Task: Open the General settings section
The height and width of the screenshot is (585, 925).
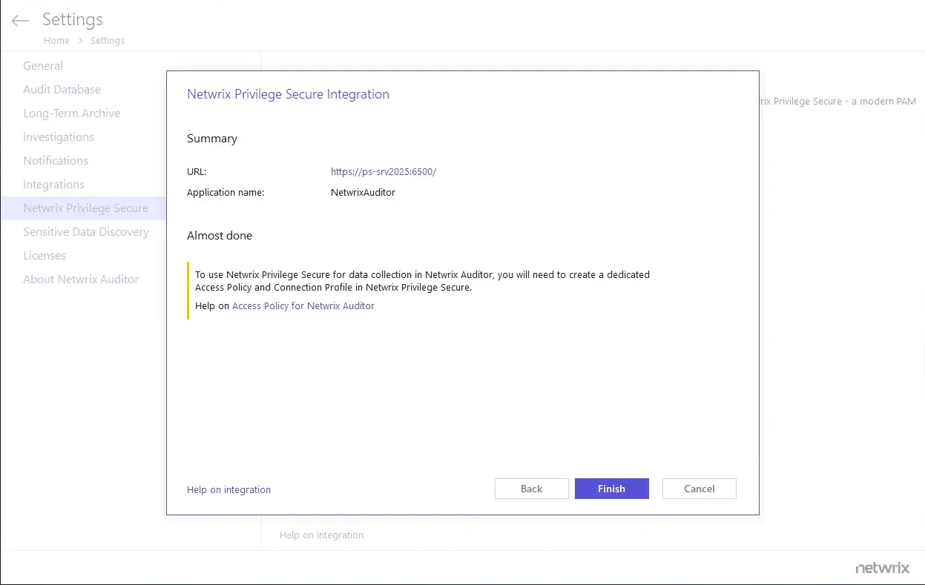Action: 43,65
